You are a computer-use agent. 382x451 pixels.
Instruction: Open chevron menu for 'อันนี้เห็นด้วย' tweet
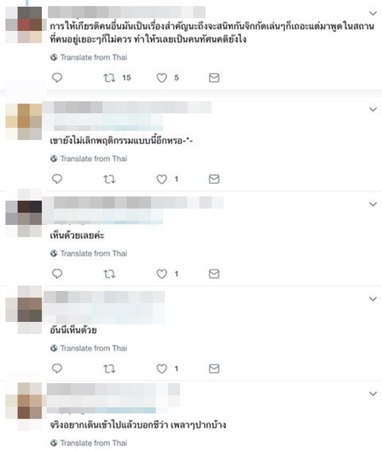[x=373, y=299]
